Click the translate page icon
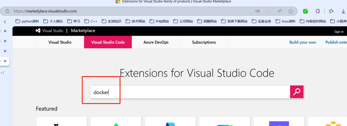 257,11
